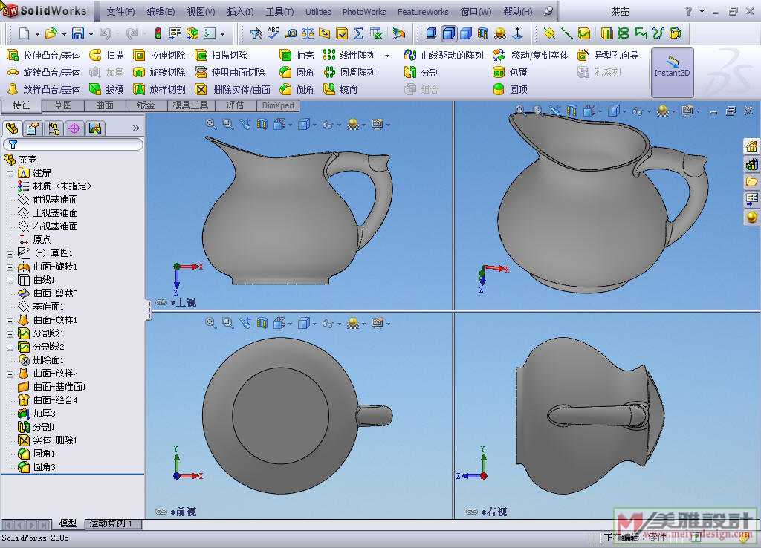Open the PropertyManager tab in the left panel
This screenshot has height=548, width=761.
[32, 128]
